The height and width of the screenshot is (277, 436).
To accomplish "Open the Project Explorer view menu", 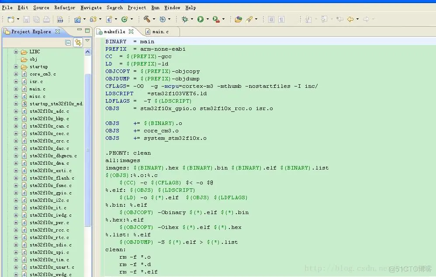I will tap(87, 41).
